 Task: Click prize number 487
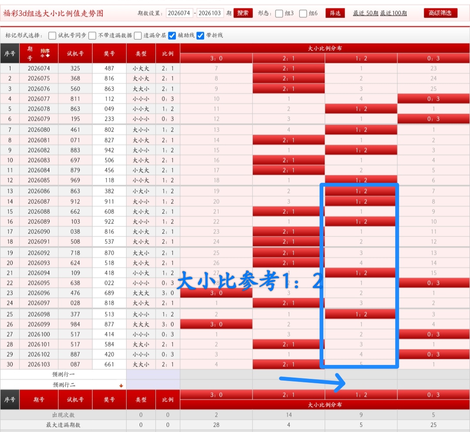[109, 68]
